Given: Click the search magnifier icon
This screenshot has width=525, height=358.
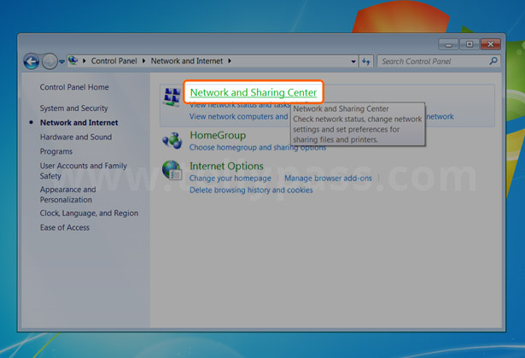Looking at the screenshot, I should [493, 61].
